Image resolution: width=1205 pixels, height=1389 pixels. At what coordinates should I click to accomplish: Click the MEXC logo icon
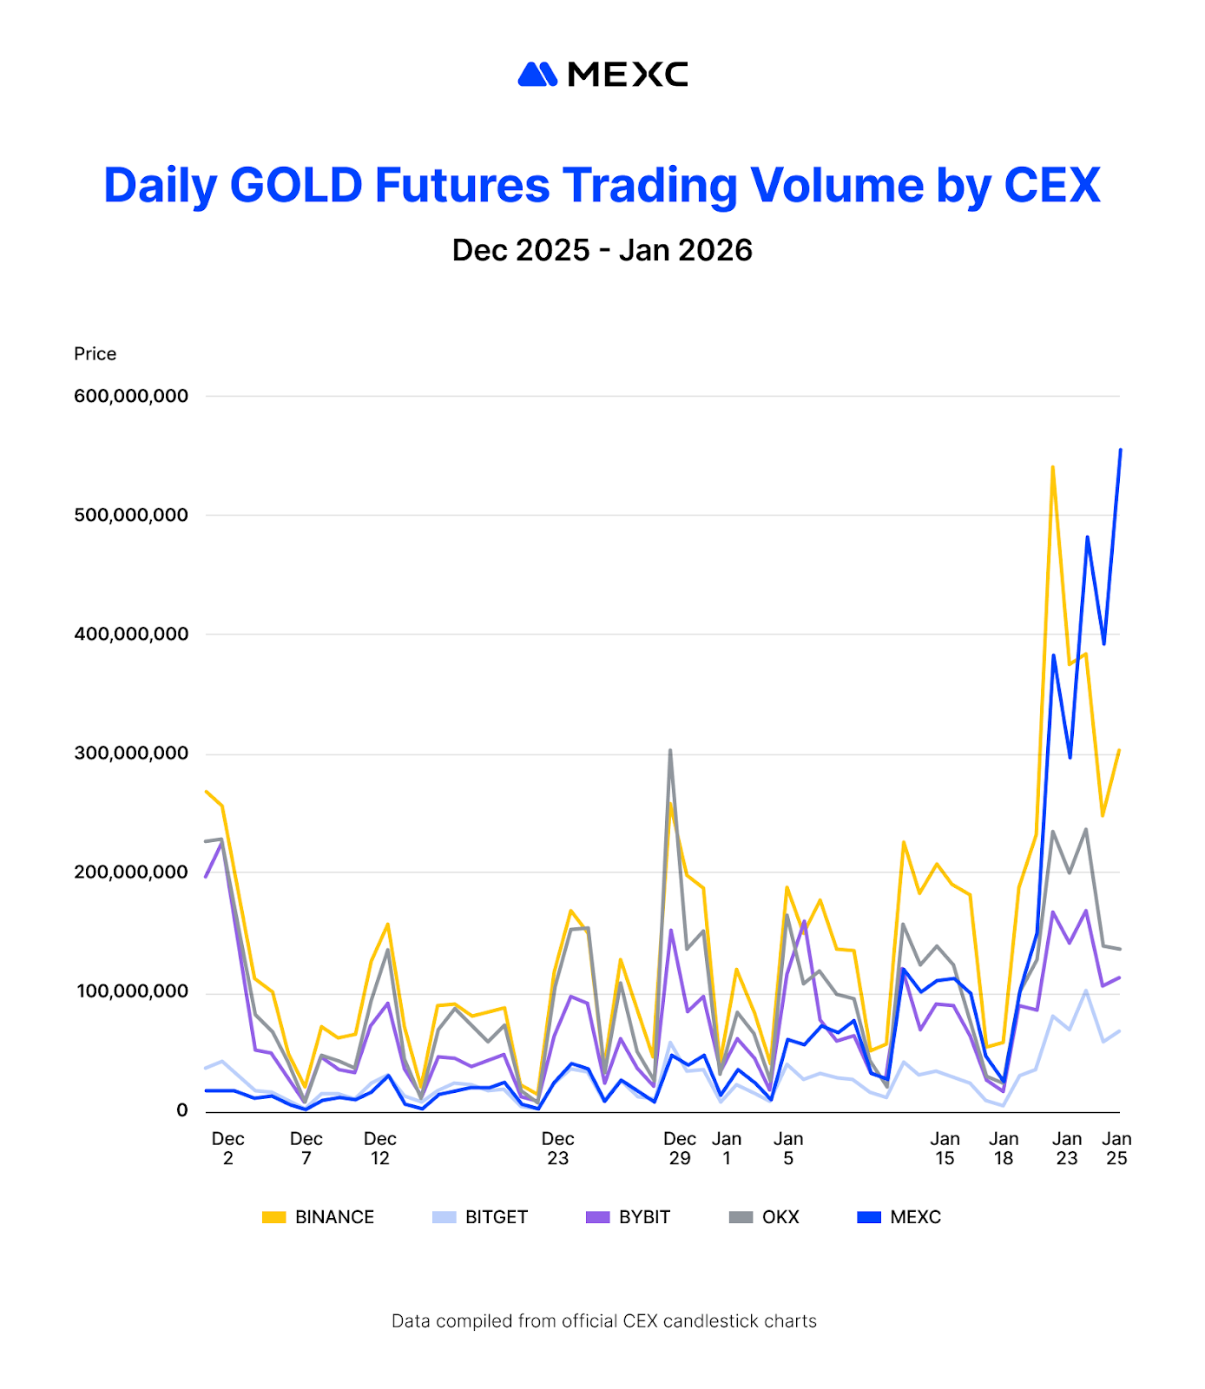tap(537, 75)
